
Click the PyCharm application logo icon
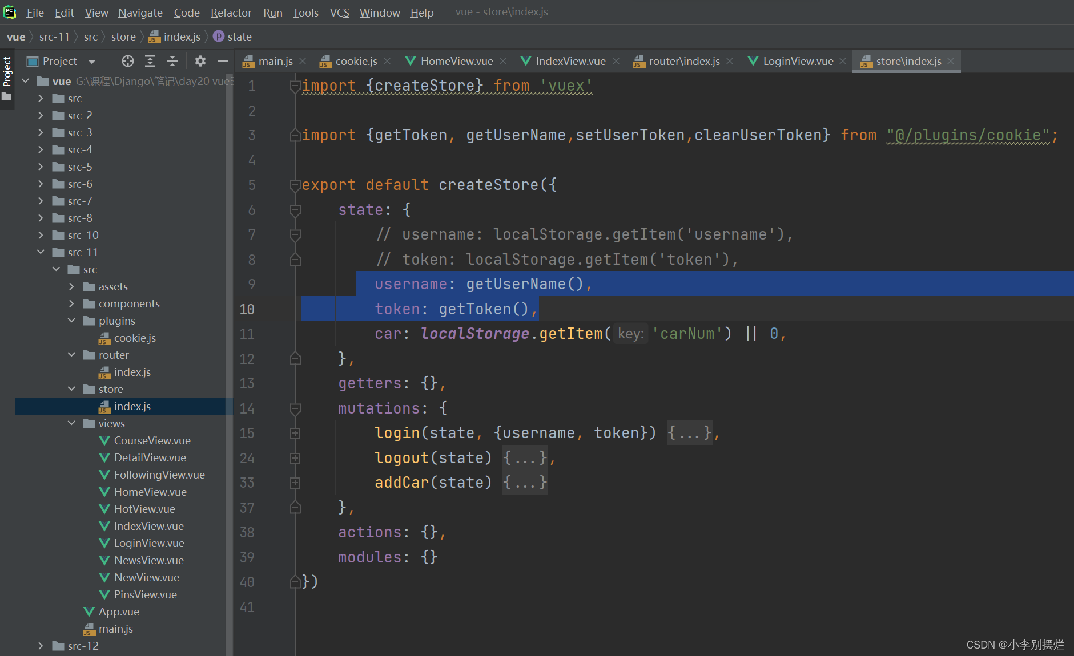[x=10, y=12]
